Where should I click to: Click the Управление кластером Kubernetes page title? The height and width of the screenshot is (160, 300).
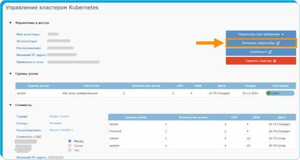[52, 7]
